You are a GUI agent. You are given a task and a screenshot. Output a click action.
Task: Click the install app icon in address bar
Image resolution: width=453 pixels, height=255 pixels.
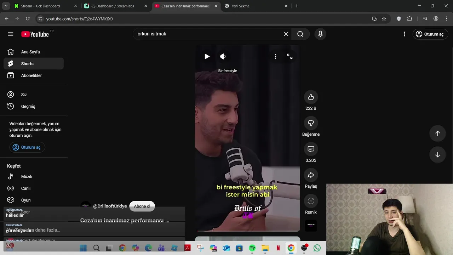click(x=374, y=19)
